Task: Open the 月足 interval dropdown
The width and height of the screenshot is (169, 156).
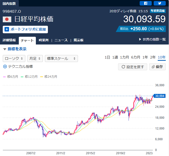Action: click(x=35, y=58)
